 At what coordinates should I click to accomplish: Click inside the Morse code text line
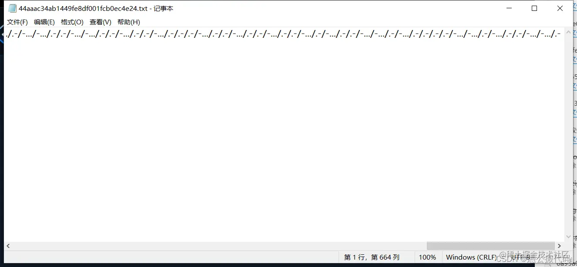(283, 34)
